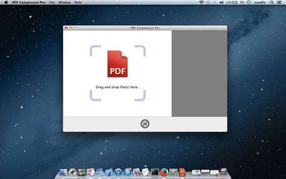This screenshot has height=179, width=286.
Task: Open PDF Compressor Pro icon in Dock
Action: point(182,172)
